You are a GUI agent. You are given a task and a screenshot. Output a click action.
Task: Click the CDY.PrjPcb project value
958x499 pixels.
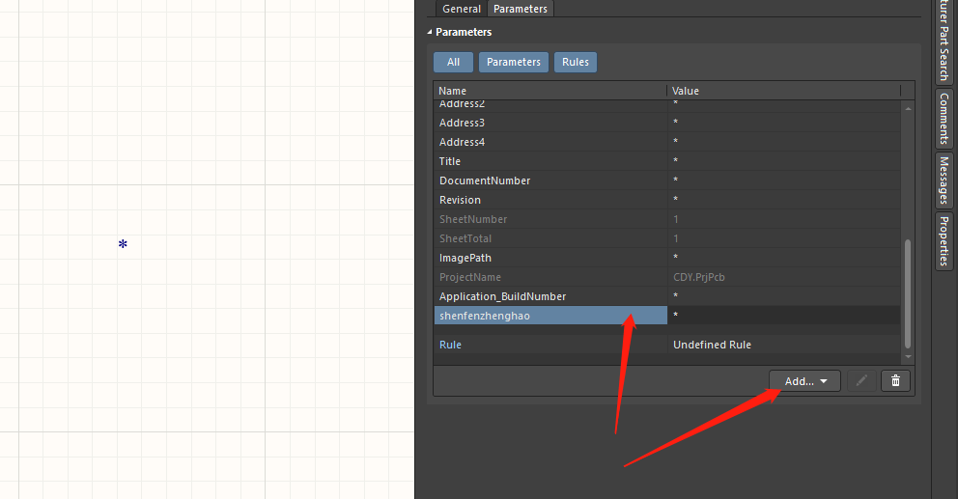(x=698, y=277)
